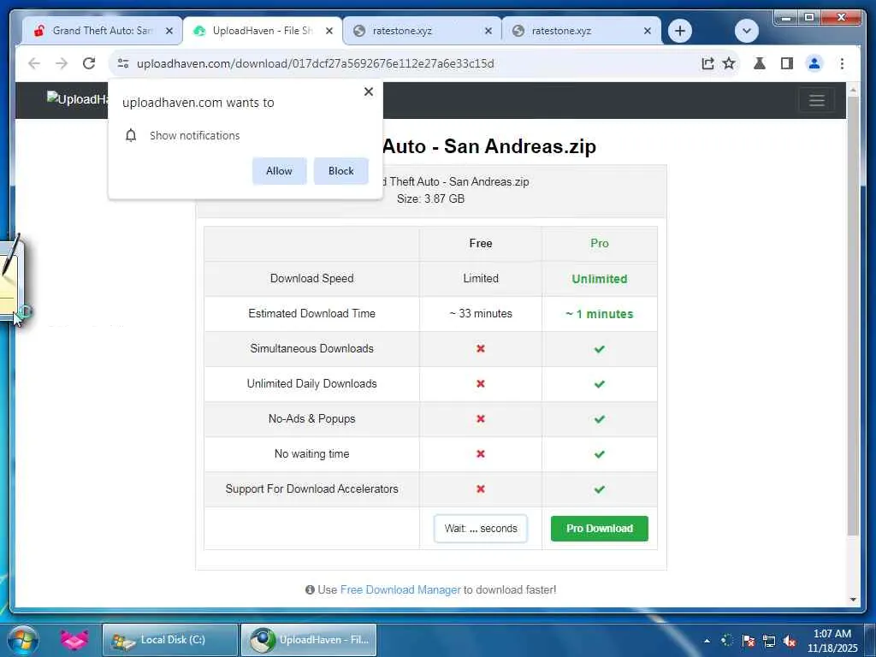Open the Windows Start button
The height and width of the screenshot is (657, 876).
tap(23, 640)
